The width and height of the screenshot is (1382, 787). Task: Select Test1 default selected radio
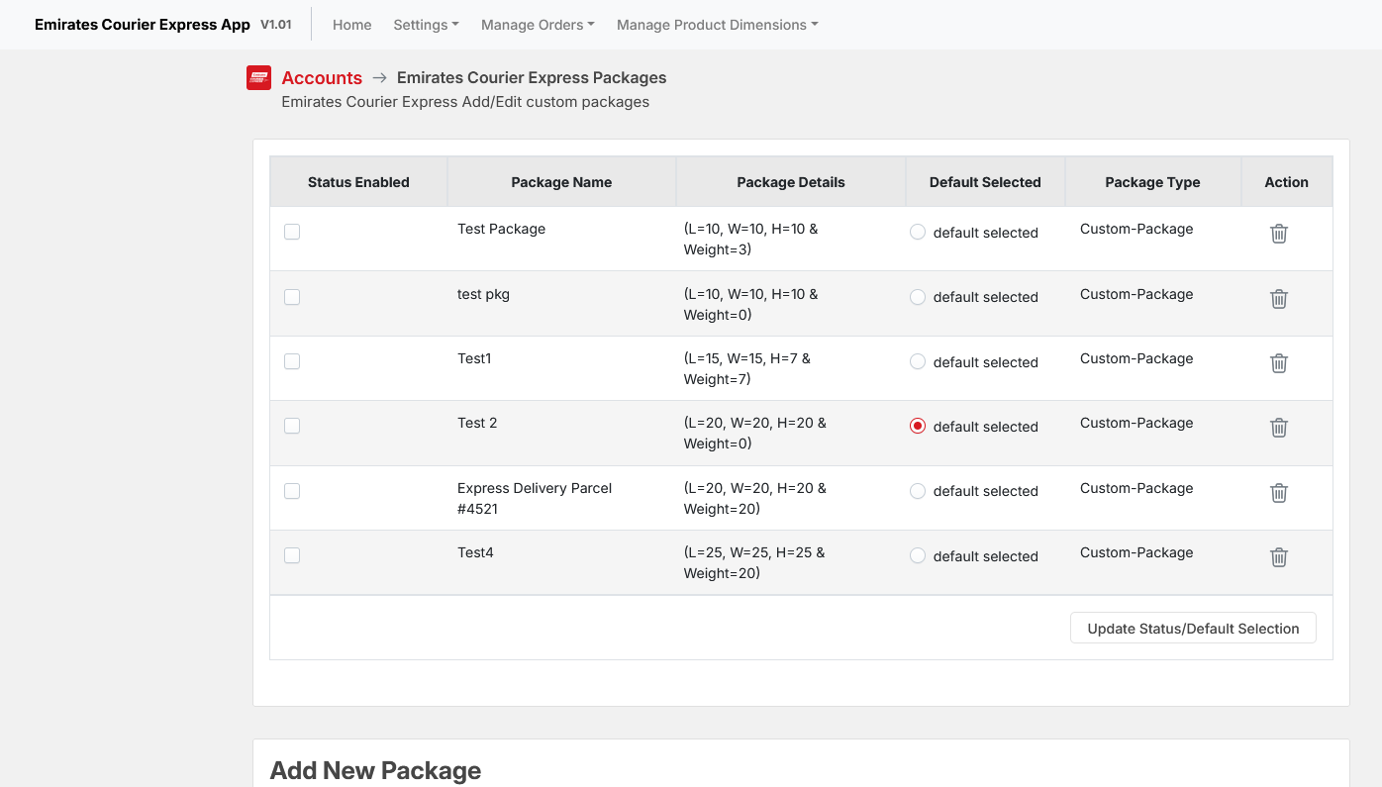pos(918,361)
